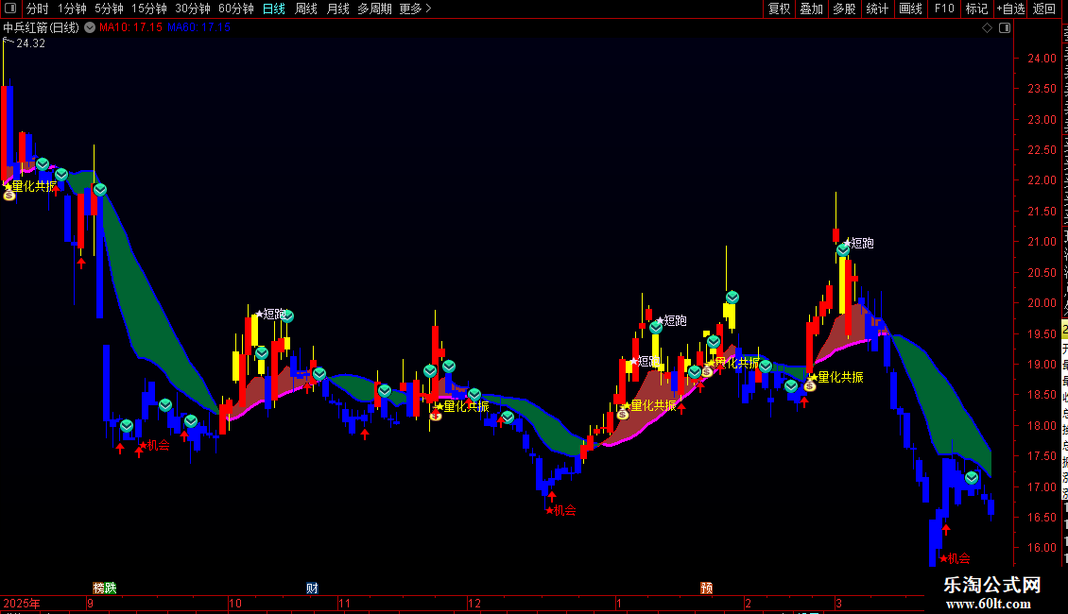
Task: Add stock with +自选 button
Action: [1010, 9]
